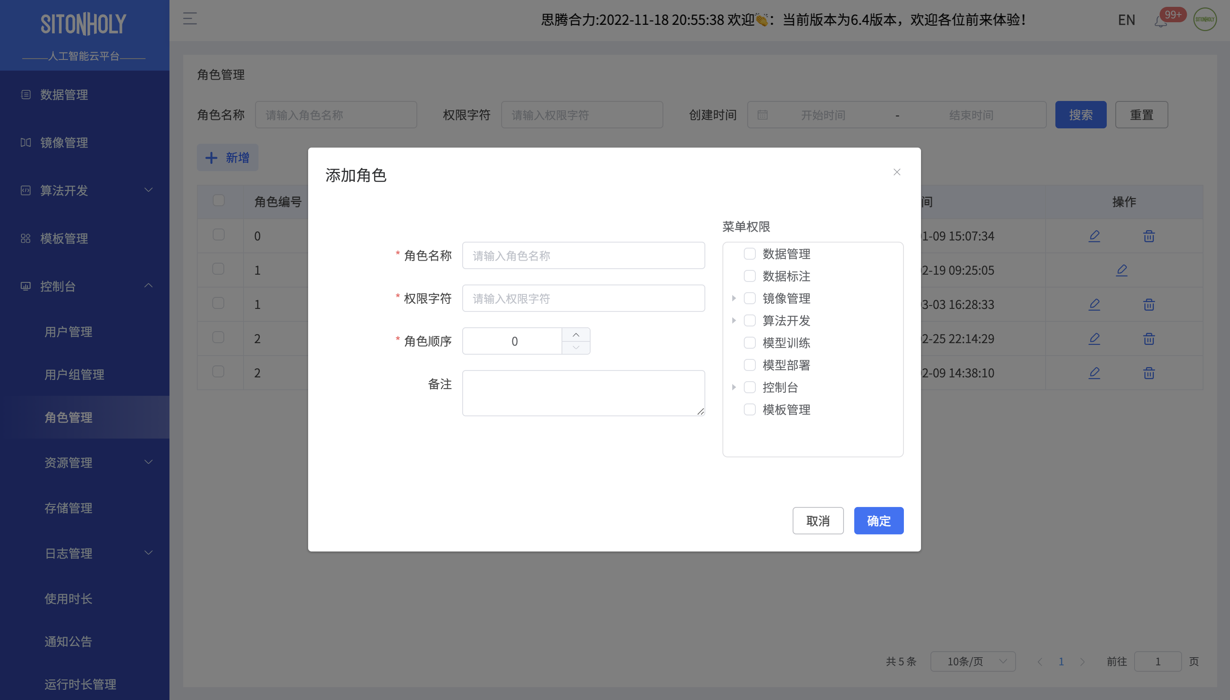The width and height of the screenshot is (1230, 700).
Task: Click the 重置 reset button
Action: click(1141, 115)
